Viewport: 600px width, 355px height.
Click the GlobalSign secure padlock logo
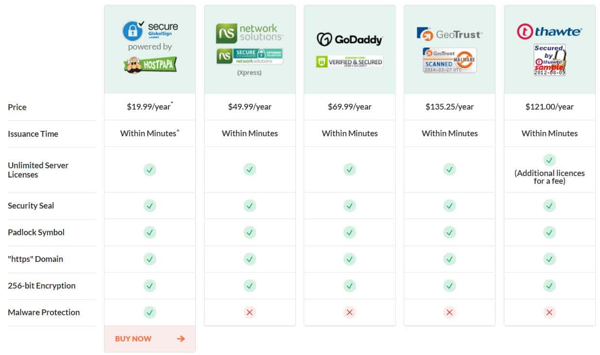pos(150,31)
